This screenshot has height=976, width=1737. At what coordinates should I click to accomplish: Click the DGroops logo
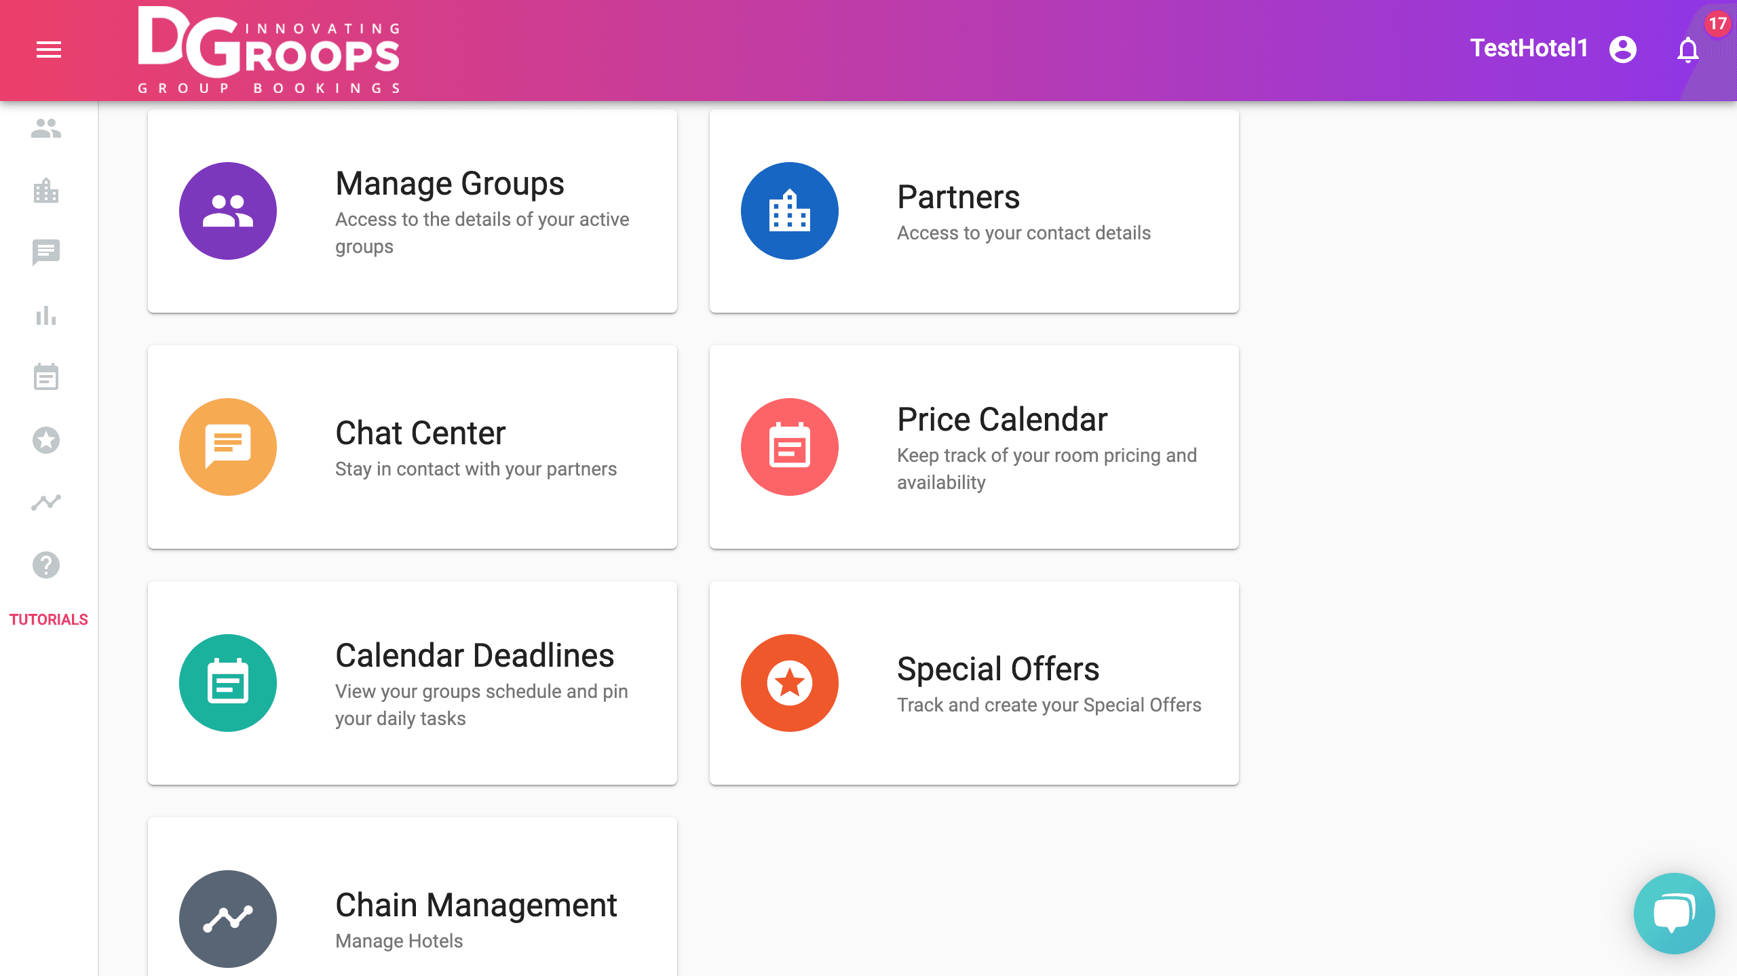pyautogui.click(x=269, y=50)
